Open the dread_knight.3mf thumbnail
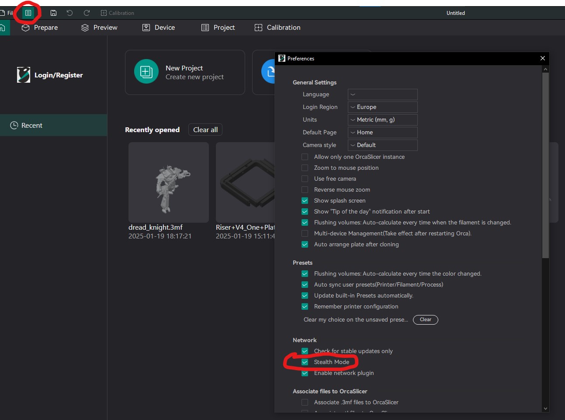This screenshot has width=565, height=420. tap(169, 182)
